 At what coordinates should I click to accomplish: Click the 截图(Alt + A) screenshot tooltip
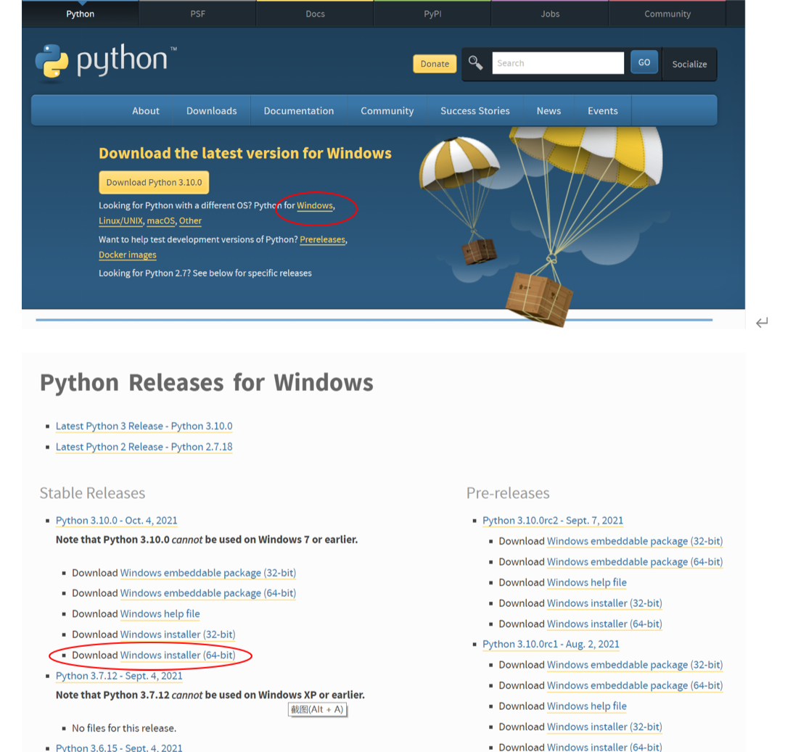click(317, 709)
